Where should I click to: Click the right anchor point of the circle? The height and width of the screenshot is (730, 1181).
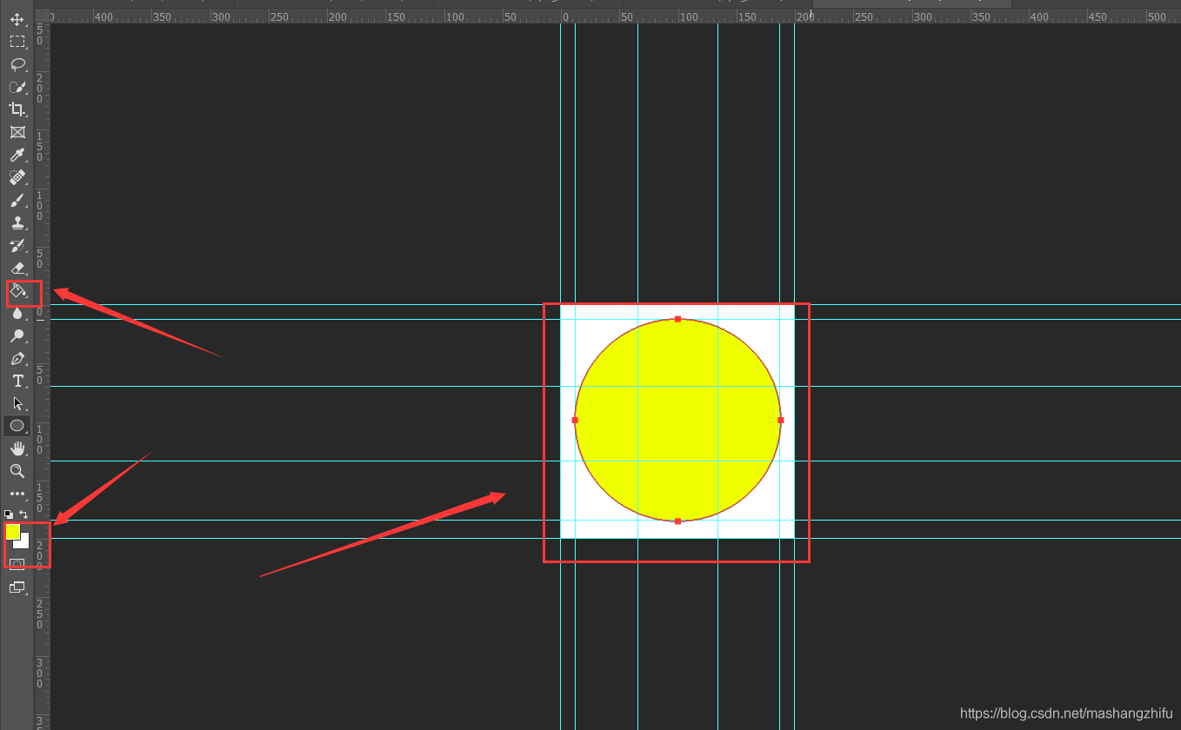pos(781,420)
